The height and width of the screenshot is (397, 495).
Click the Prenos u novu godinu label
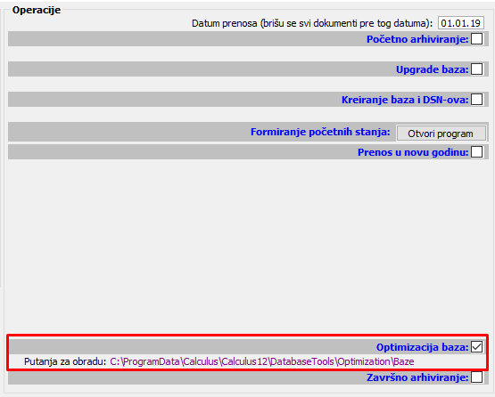click(x=413, y=152)
